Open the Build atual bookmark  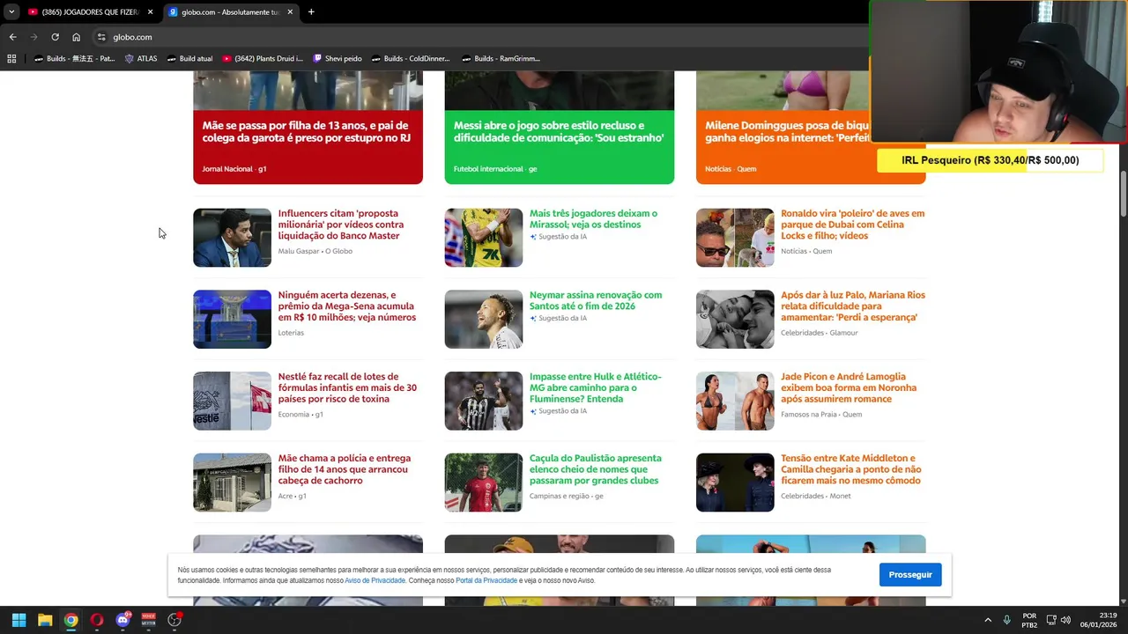(189, 59)
